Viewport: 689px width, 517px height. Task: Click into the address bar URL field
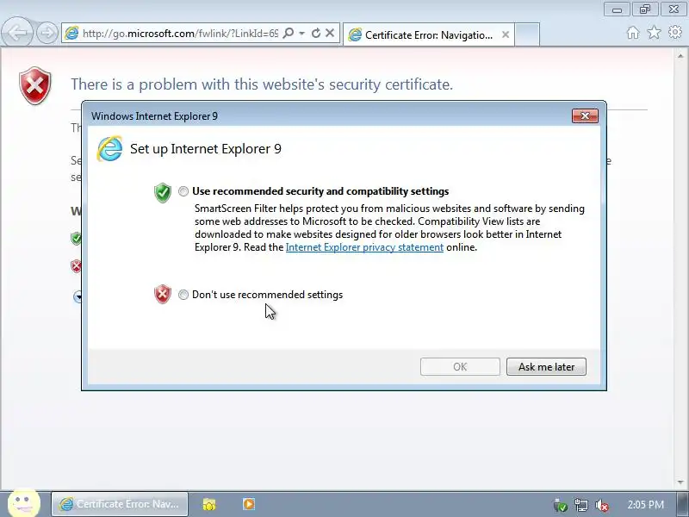point(180,34)
